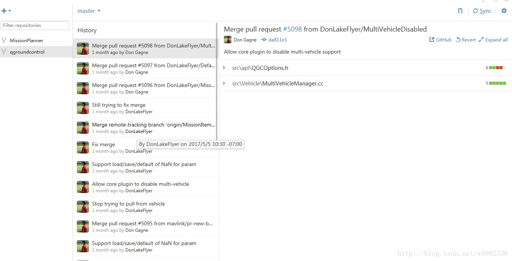Click the History list scrollbar

point(217,82)
